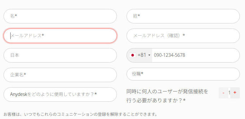This screenshot has height=119, width=245.
Task: Increase user count with plus button
Action: [x=235, y=93]
